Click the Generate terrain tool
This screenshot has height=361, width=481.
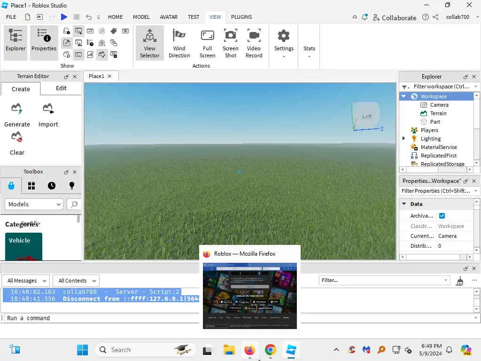(17, 116)
